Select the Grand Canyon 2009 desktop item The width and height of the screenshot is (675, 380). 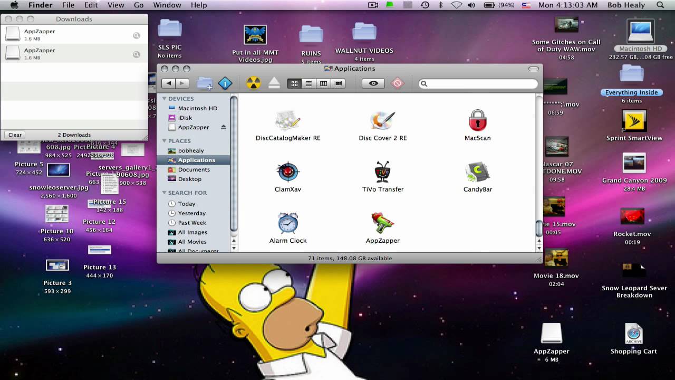(x=634, y=164)
